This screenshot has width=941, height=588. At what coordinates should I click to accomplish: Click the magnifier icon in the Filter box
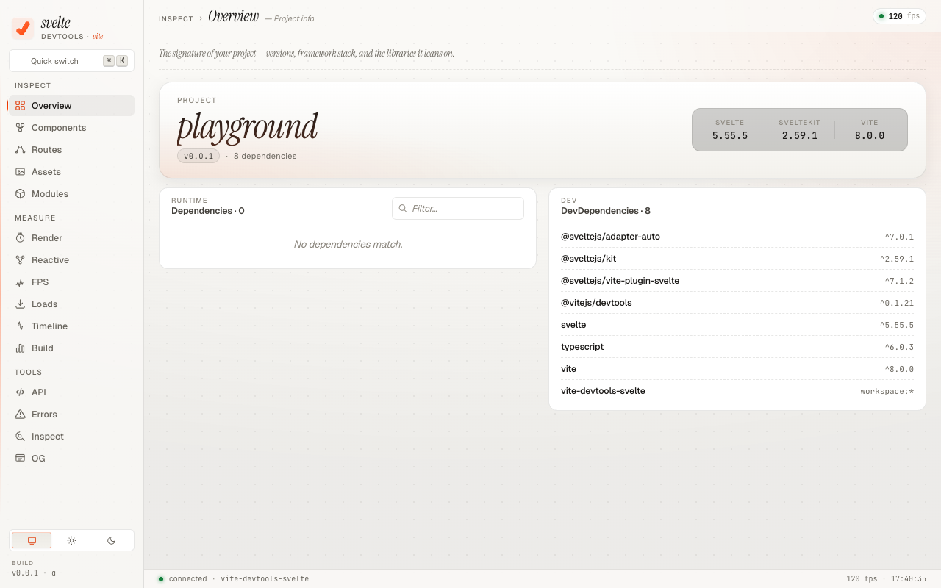(x=403, y=209)
